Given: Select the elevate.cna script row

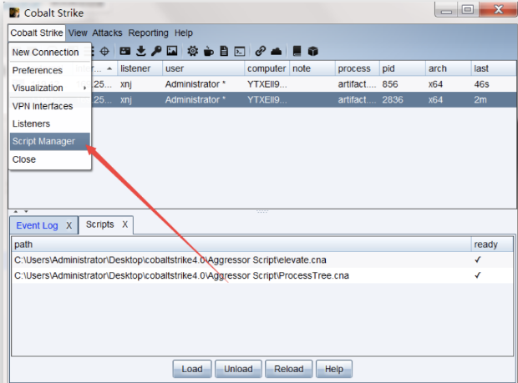Looking at the screenshot, I should coord(262,260).
